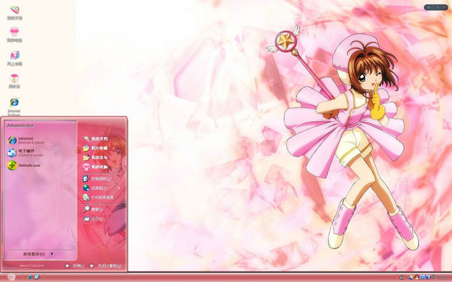Screen dimensions: 452x282
Task: Open the Recycle Bin desktop icon
Action: 14,81
